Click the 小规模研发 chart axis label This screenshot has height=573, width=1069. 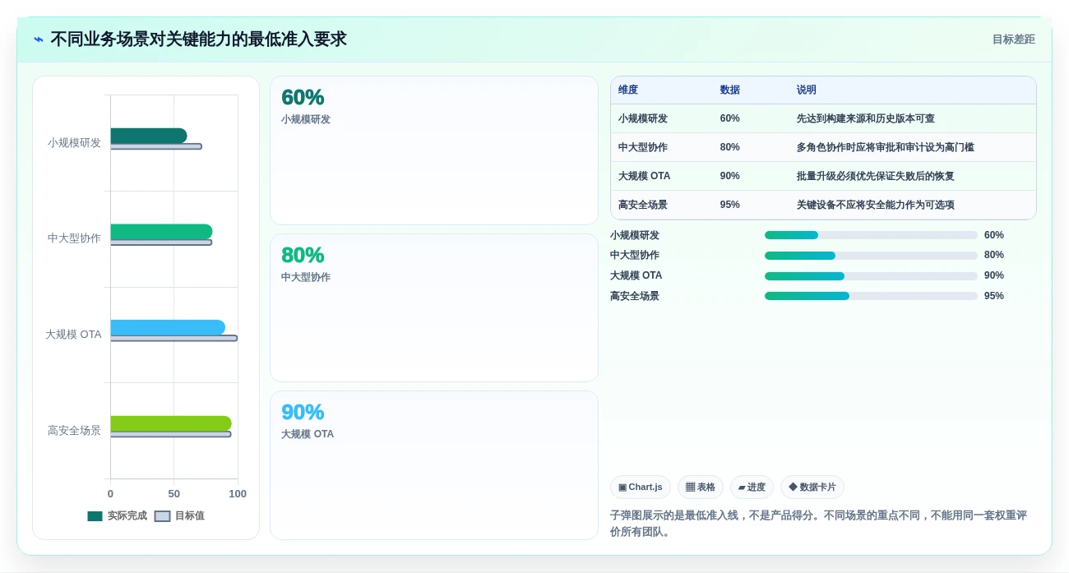[x=74, y=142]
